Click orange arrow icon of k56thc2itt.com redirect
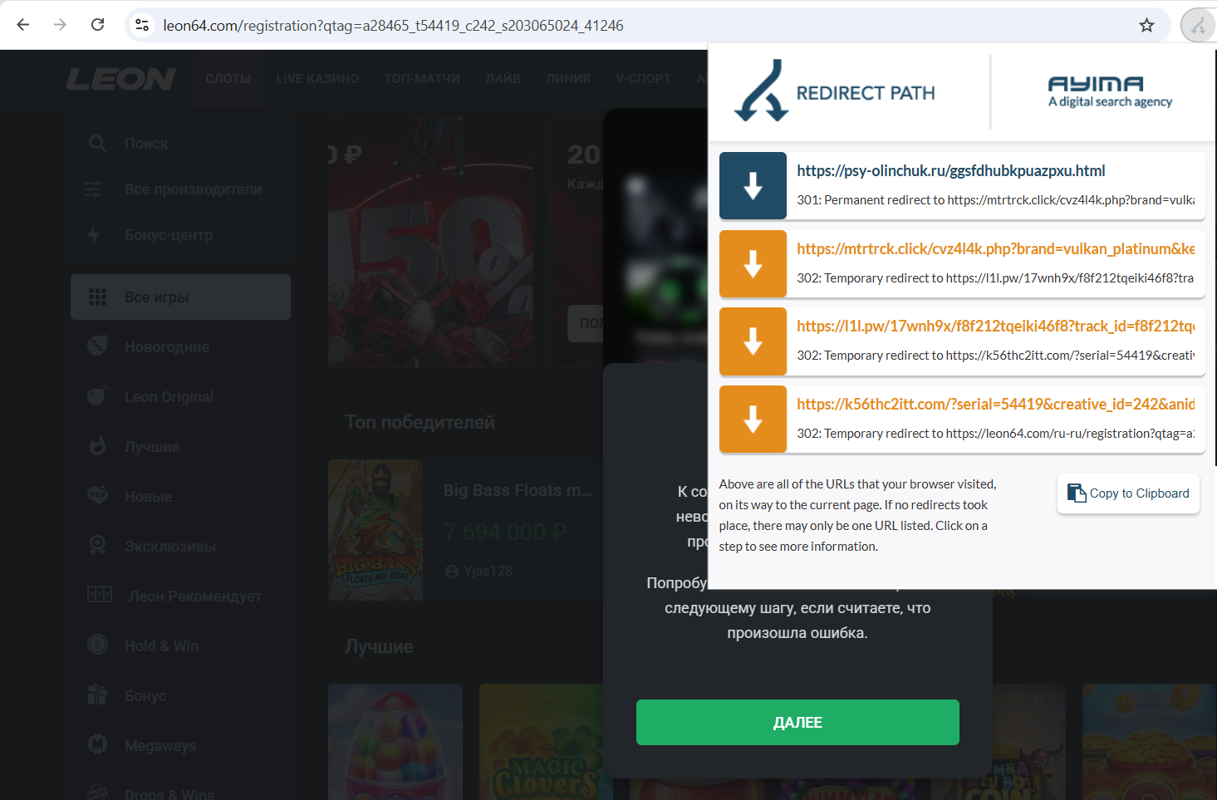1217x800 pixels. coord(753,419)
